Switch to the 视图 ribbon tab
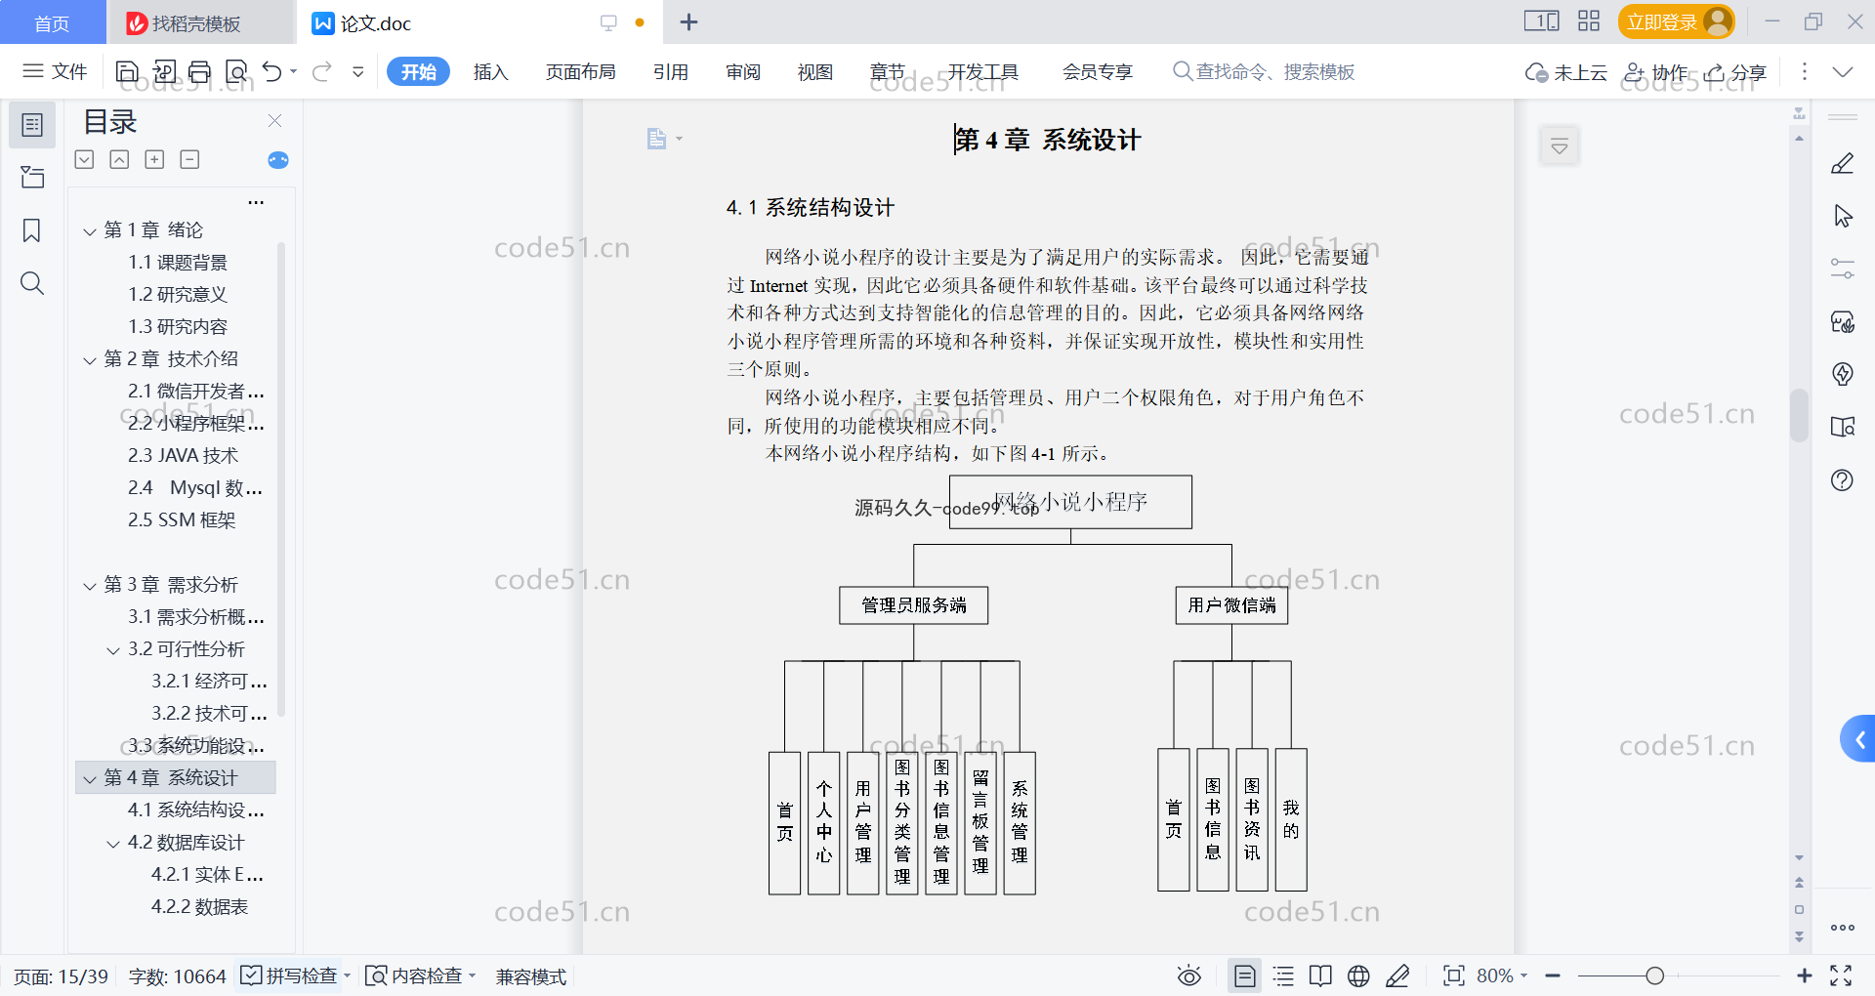This screenshot has width=1875, height=996. click(x=815, y=71)
